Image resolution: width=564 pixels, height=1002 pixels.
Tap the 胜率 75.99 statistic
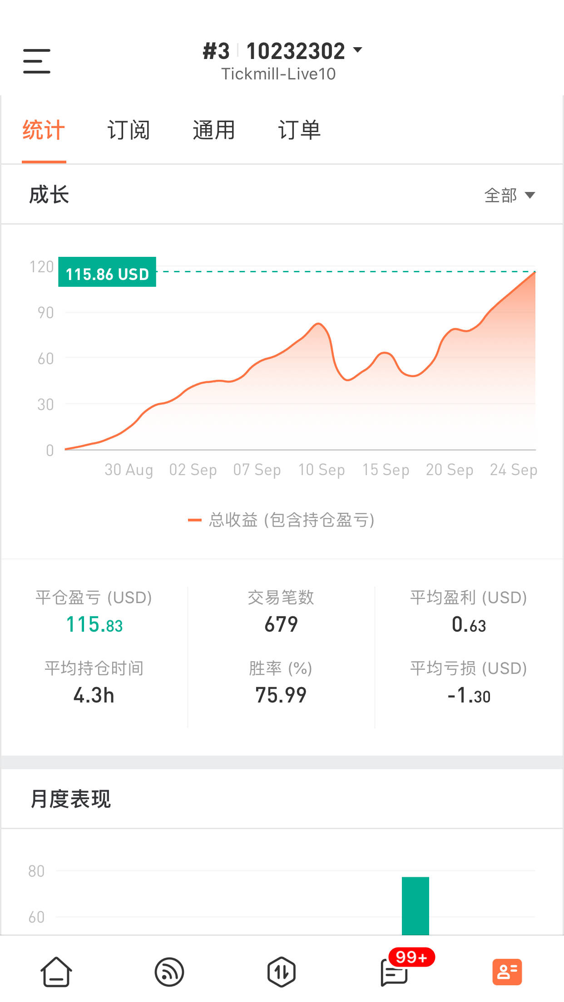(x=281, y=695)
